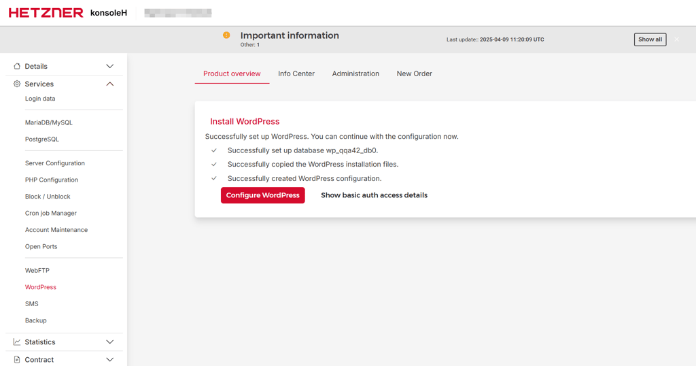Show basic auth access details
This screenshot has width=696, height=366.
pyautogui.click(x=375, y=195)
